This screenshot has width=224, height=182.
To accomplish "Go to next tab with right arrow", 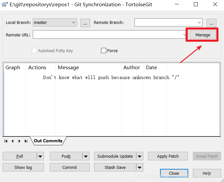I will [x=19, y=141].
